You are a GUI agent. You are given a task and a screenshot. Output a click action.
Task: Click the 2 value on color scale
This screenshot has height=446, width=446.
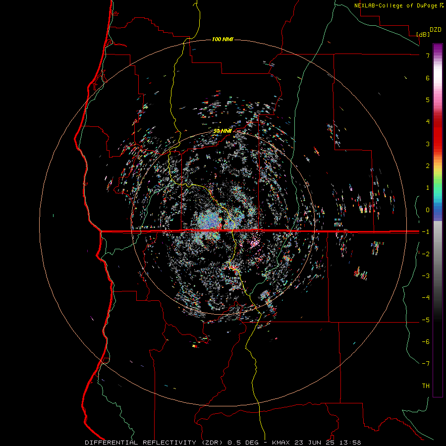(x=428, y=166)
